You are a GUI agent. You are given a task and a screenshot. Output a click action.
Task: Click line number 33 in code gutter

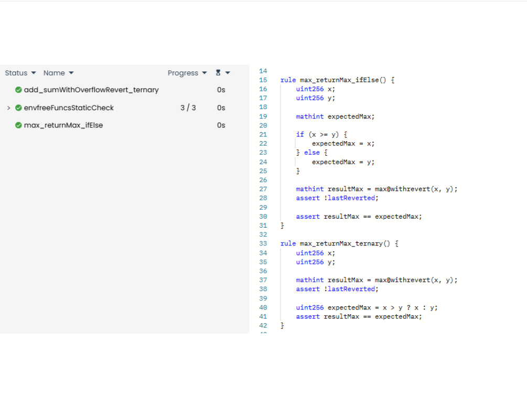click(263, 243)
